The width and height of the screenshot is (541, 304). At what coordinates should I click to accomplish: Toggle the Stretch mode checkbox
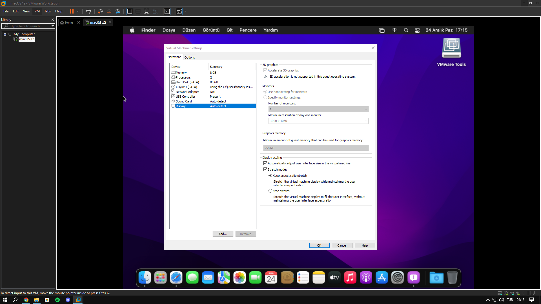(265, 169)
